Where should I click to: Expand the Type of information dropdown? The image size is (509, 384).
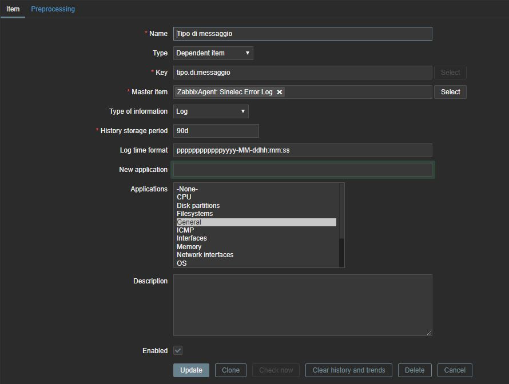210,111
